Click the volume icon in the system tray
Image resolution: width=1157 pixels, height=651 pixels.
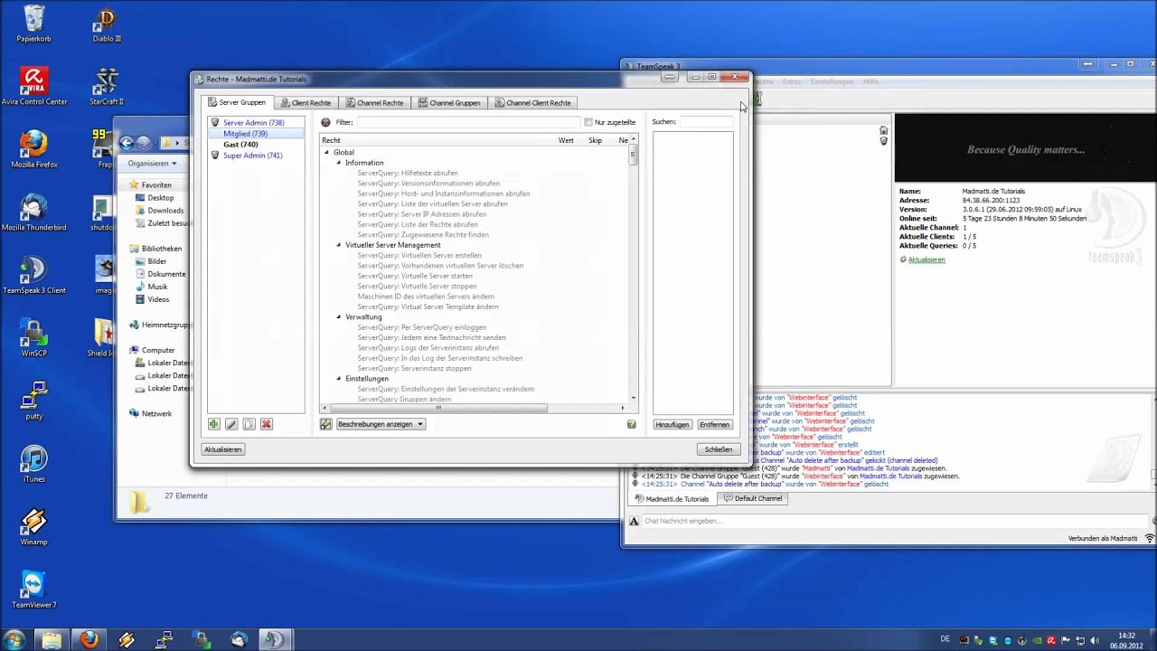pyautogui.click(x=1095, y=641)
